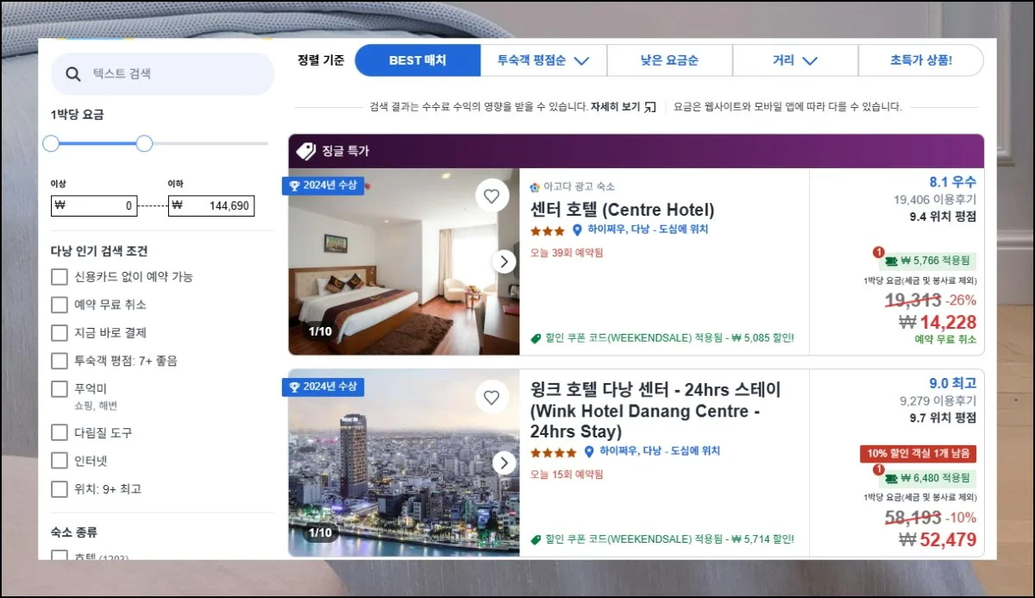
Task: Click the 초특가 상품! button
Action: [x=921, y=60]
